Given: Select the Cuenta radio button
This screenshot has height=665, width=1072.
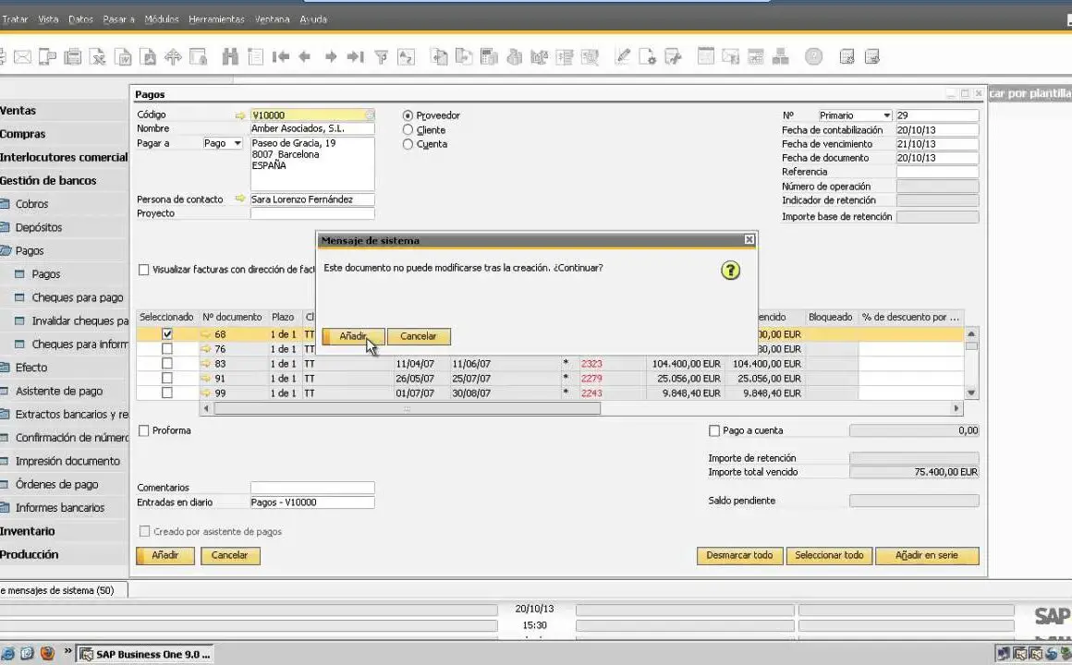Looking at the screenshot, I should tap(408, 144).
